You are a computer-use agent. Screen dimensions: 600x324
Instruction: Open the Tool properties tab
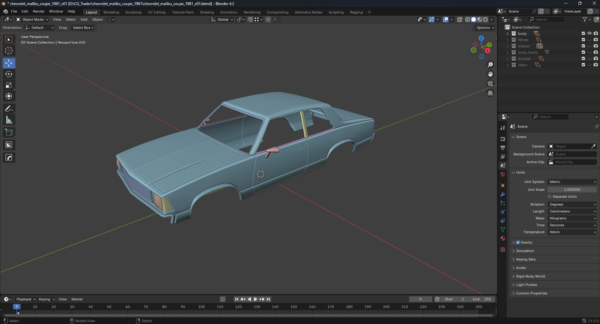(x=503, y=127)
